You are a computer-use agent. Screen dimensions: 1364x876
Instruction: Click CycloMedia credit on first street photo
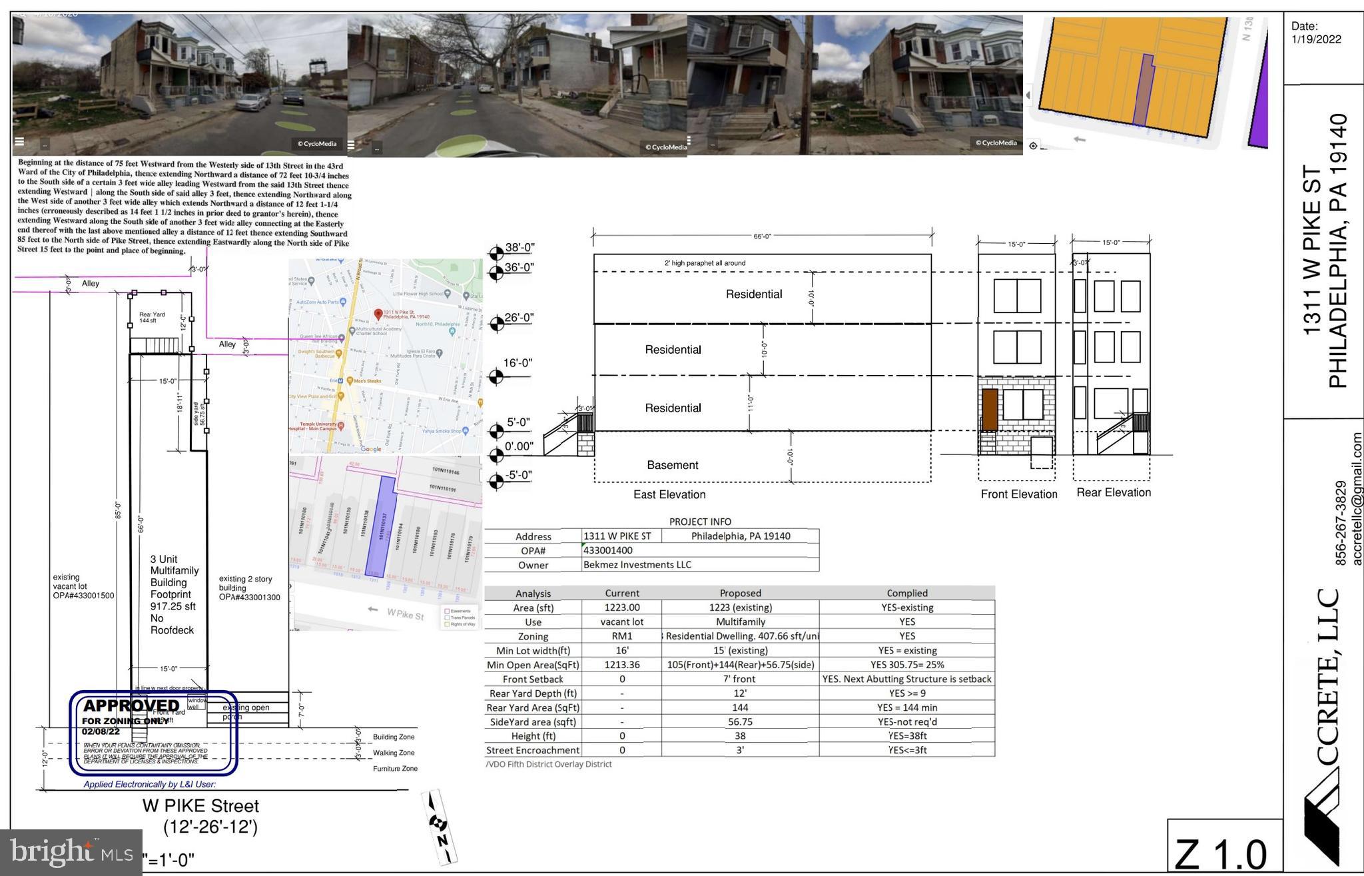[317, 143]
